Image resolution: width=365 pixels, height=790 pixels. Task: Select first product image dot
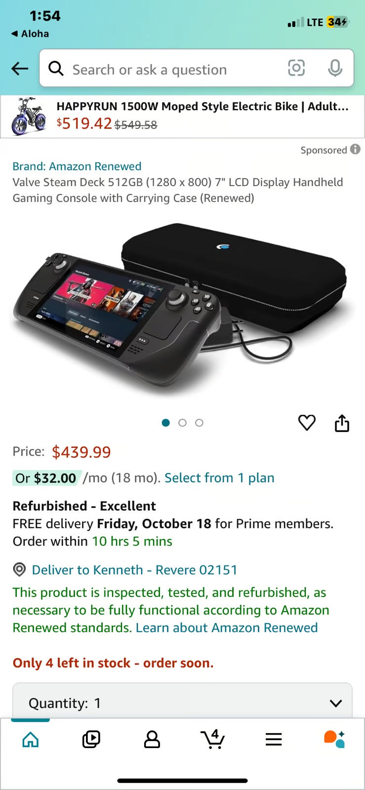[x=166, y=423]
